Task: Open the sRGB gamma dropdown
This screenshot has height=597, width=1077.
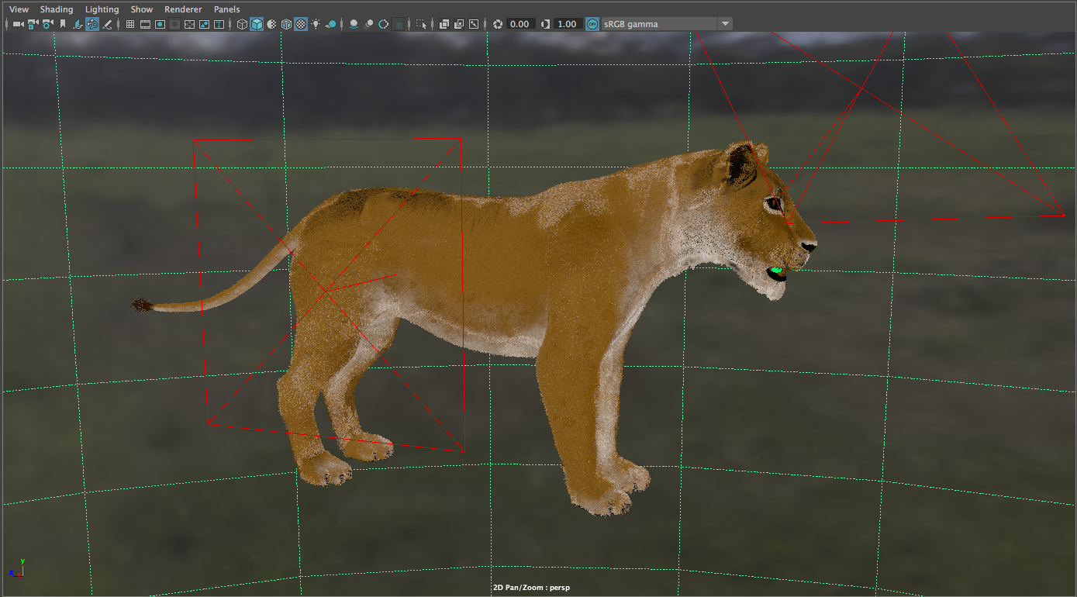Action: pos(725,23)
